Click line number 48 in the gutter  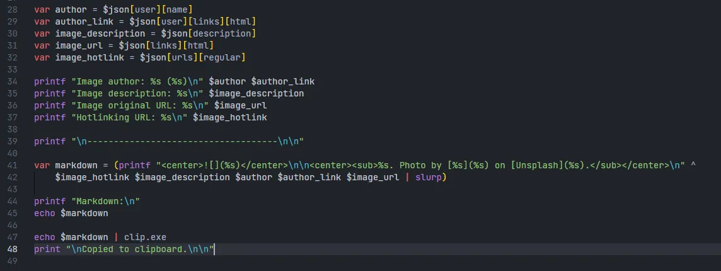coord(13,250)
